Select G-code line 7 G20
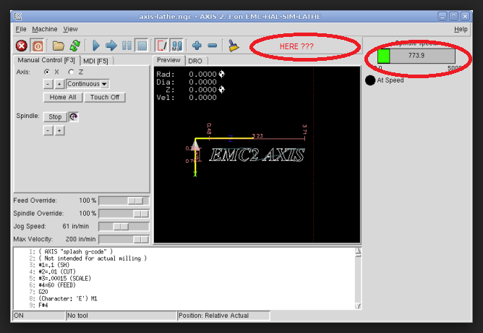The height and width of the screenshot is (333, 483). coord(43,292)
